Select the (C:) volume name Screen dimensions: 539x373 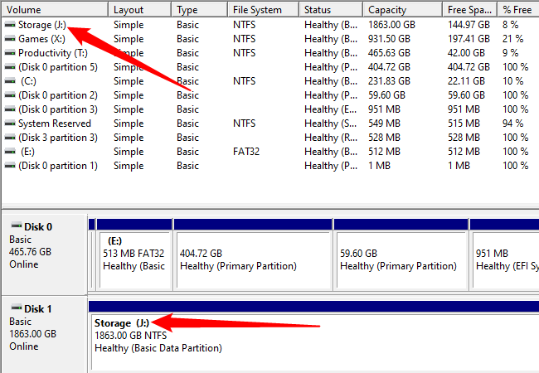click(x=28, y=81)
